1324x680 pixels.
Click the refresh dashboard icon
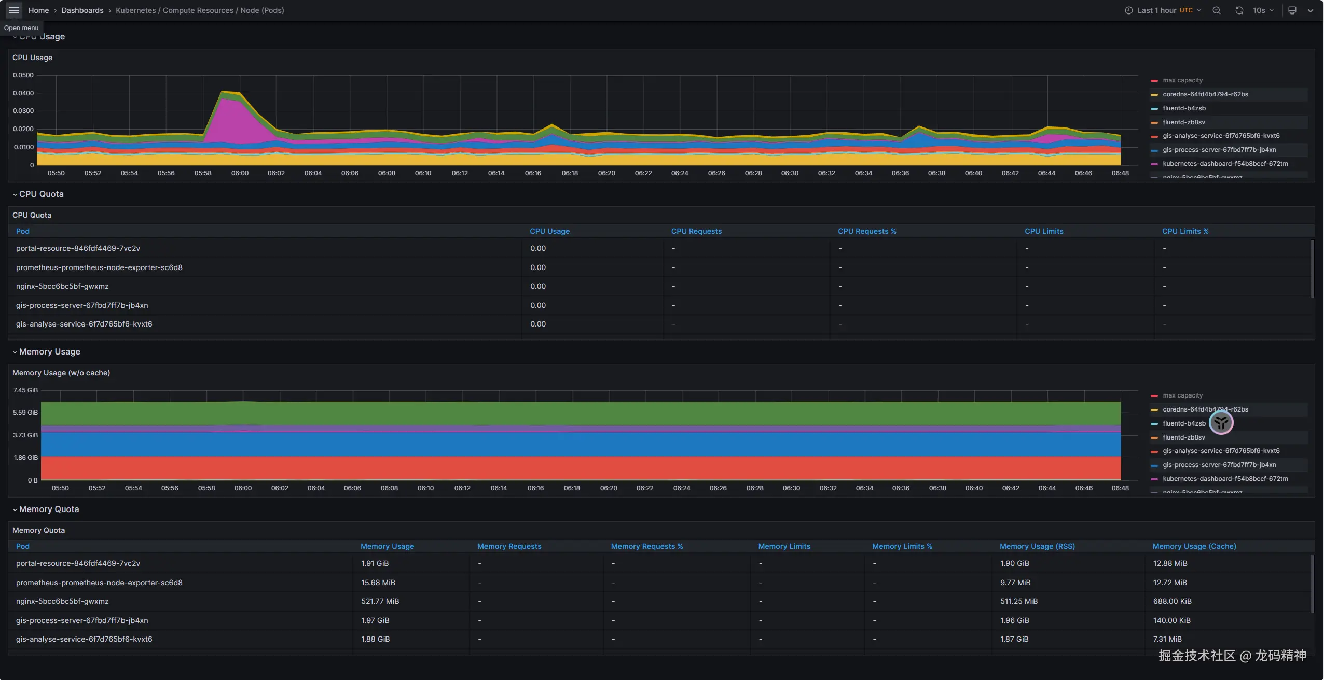pyautogui.click(x=1239, y=10)
